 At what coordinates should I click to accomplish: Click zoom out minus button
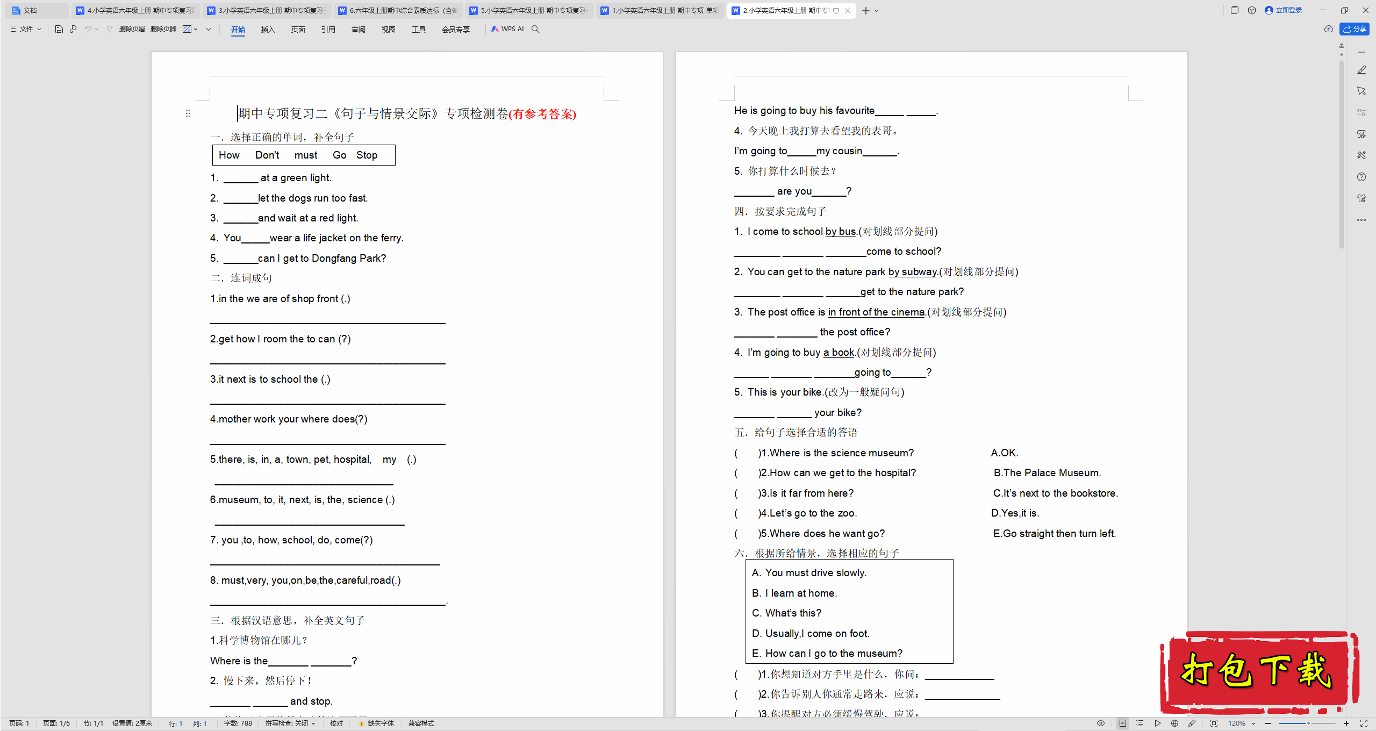coord(1268,723)
